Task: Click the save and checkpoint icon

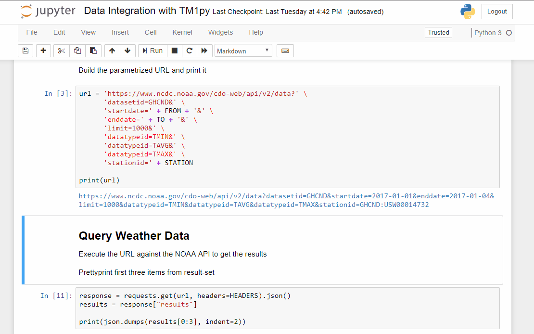Action: coord(25,51)
